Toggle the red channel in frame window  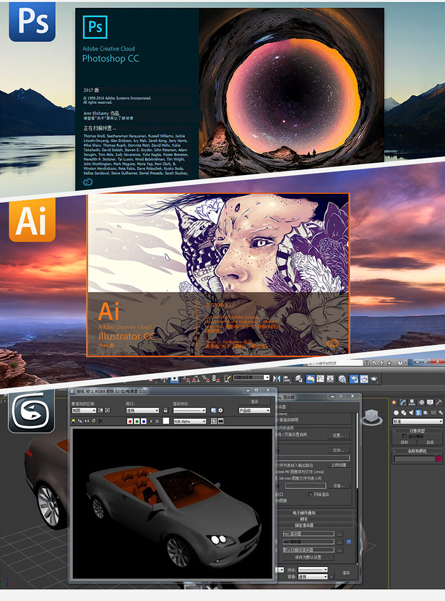(130, 421)
